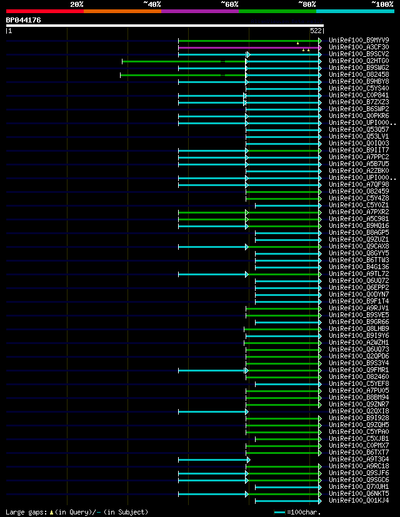The height and width of the screenshot is (517, 400).
Task: Select the UniRef100_Q53Q57 label
Action: click(359, 130)
